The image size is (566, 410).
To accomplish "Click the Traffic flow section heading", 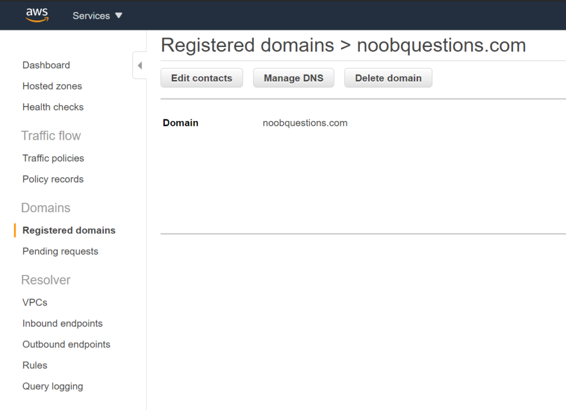I will [x=51, y=136].
